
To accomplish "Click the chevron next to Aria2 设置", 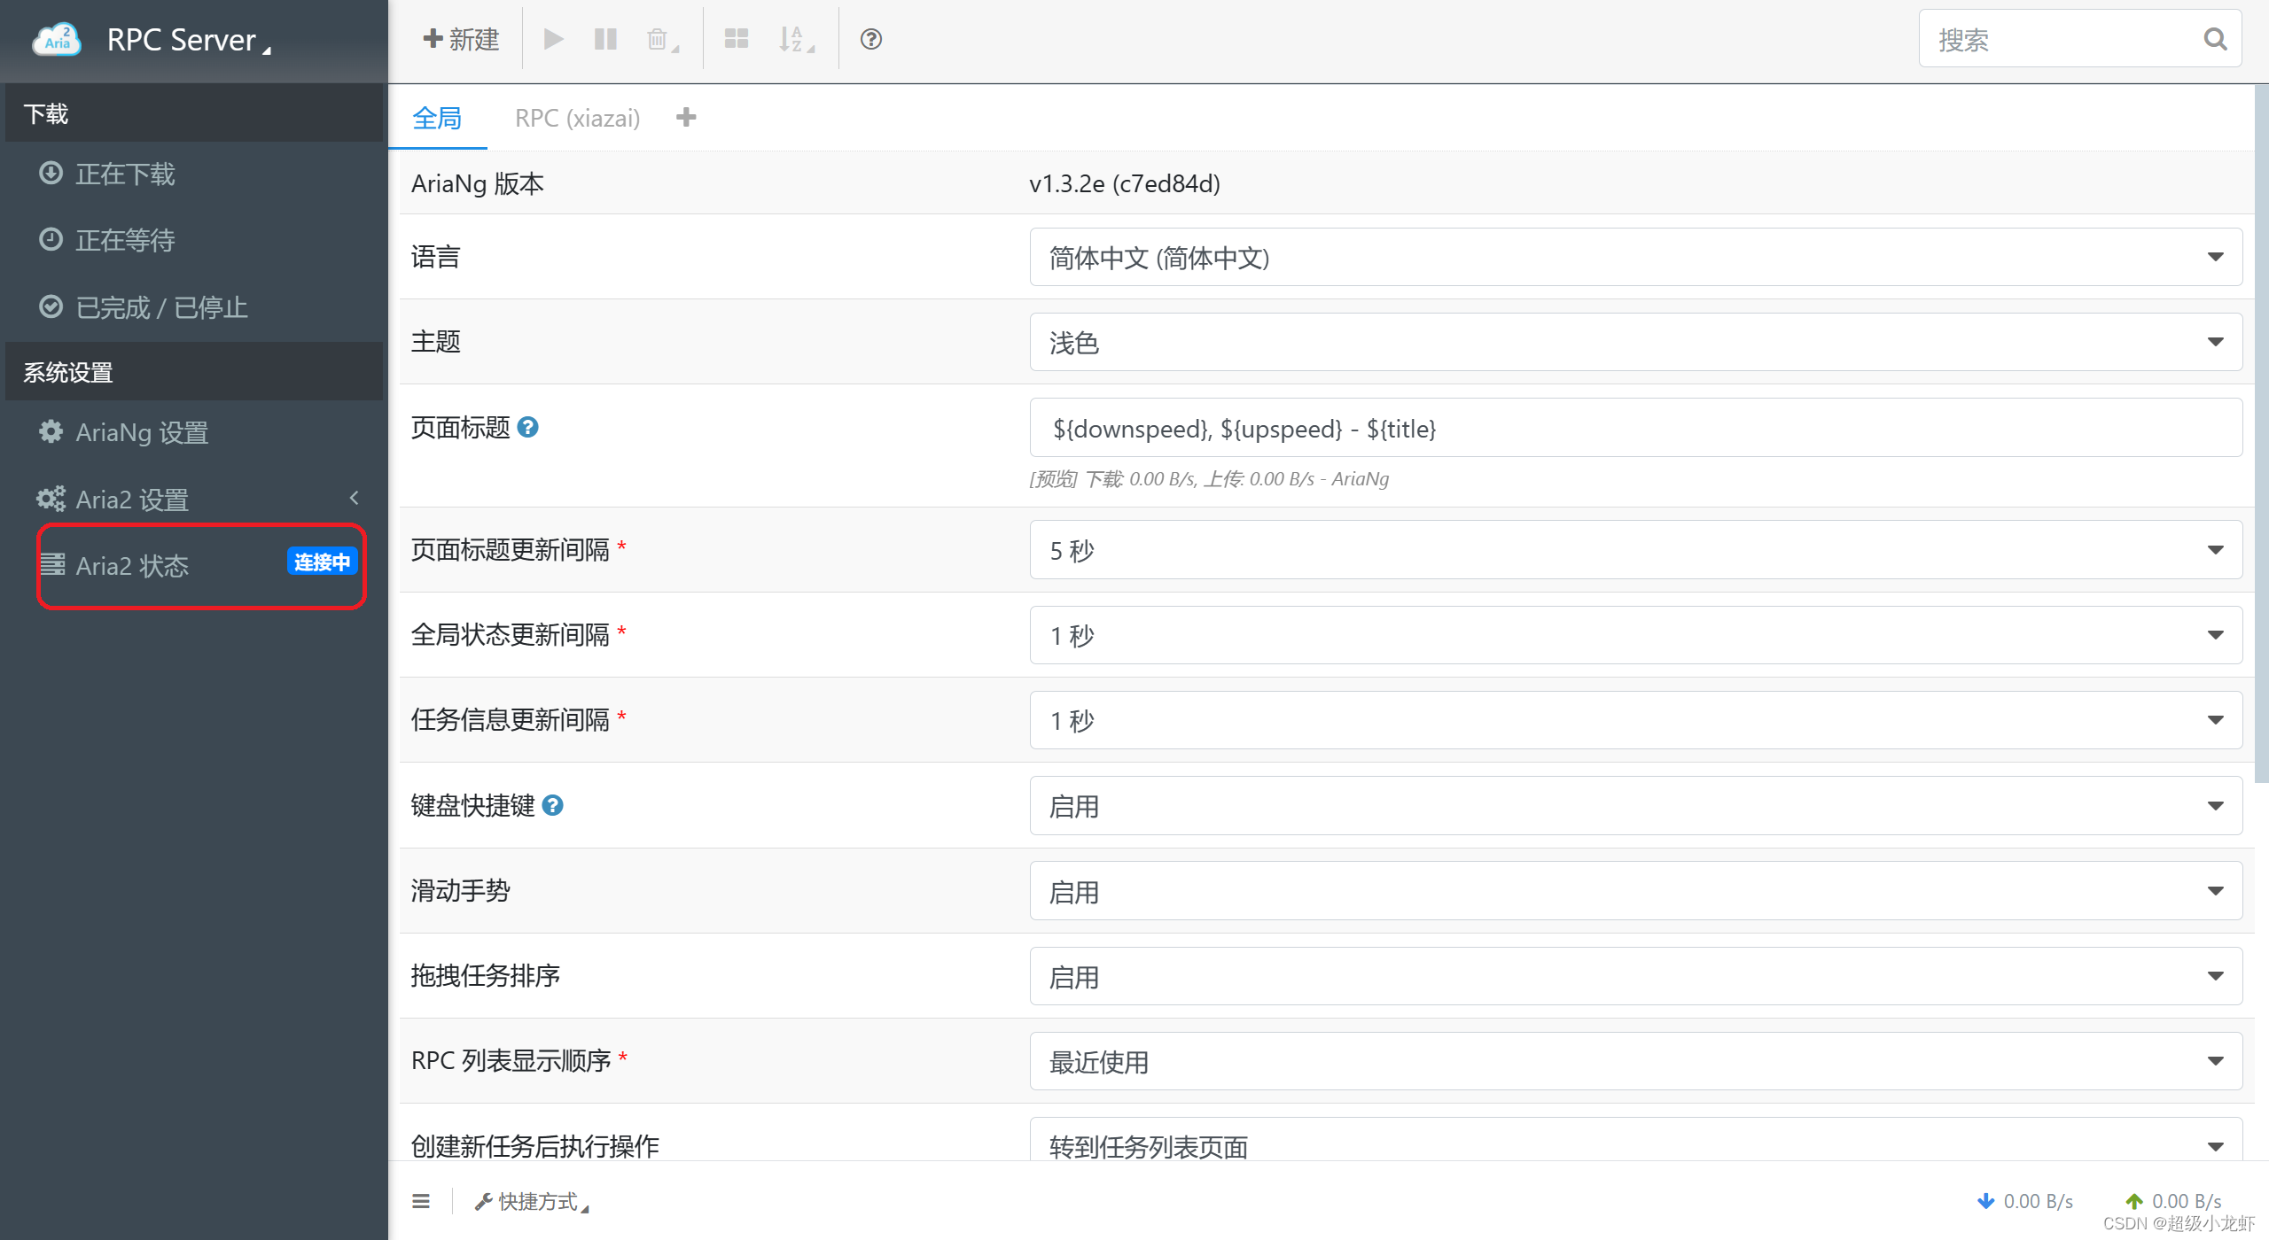I will 355,498.
